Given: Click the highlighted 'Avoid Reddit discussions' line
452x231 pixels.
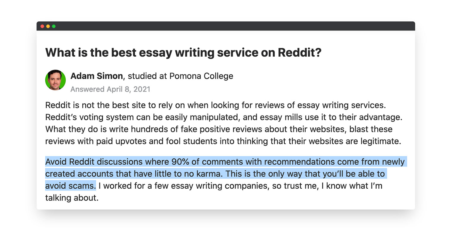Looking at the screenshot, I should coord(226,162).
